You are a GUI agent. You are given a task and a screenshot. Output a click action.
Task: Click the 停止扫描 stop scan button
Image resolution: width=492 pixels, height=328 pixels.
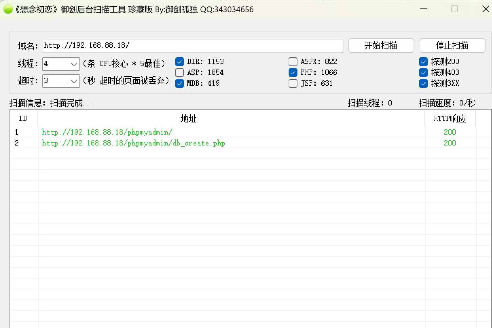coord(452,45)
